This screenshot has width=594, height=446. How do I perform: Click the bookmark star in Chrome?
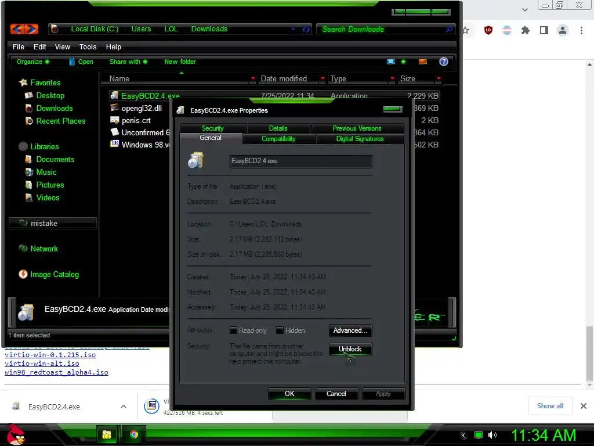point(466,30)
